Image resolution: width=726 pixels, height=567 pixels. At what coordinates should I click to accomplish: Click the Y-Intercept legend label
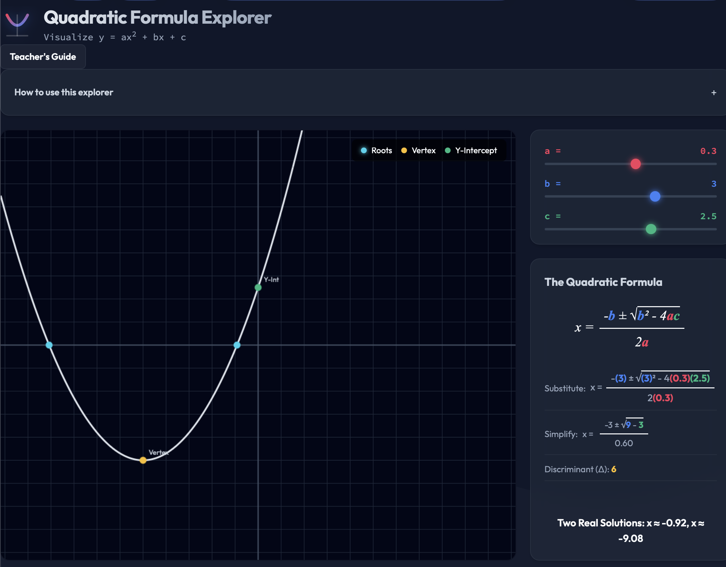pos(476,151)
